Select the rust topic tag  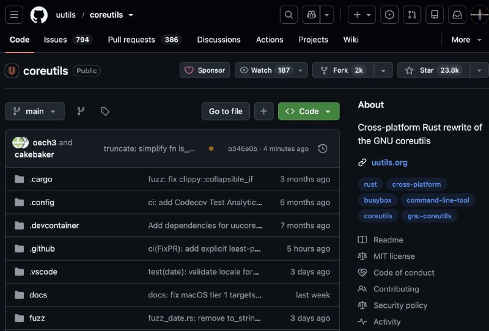coord(370,184)
